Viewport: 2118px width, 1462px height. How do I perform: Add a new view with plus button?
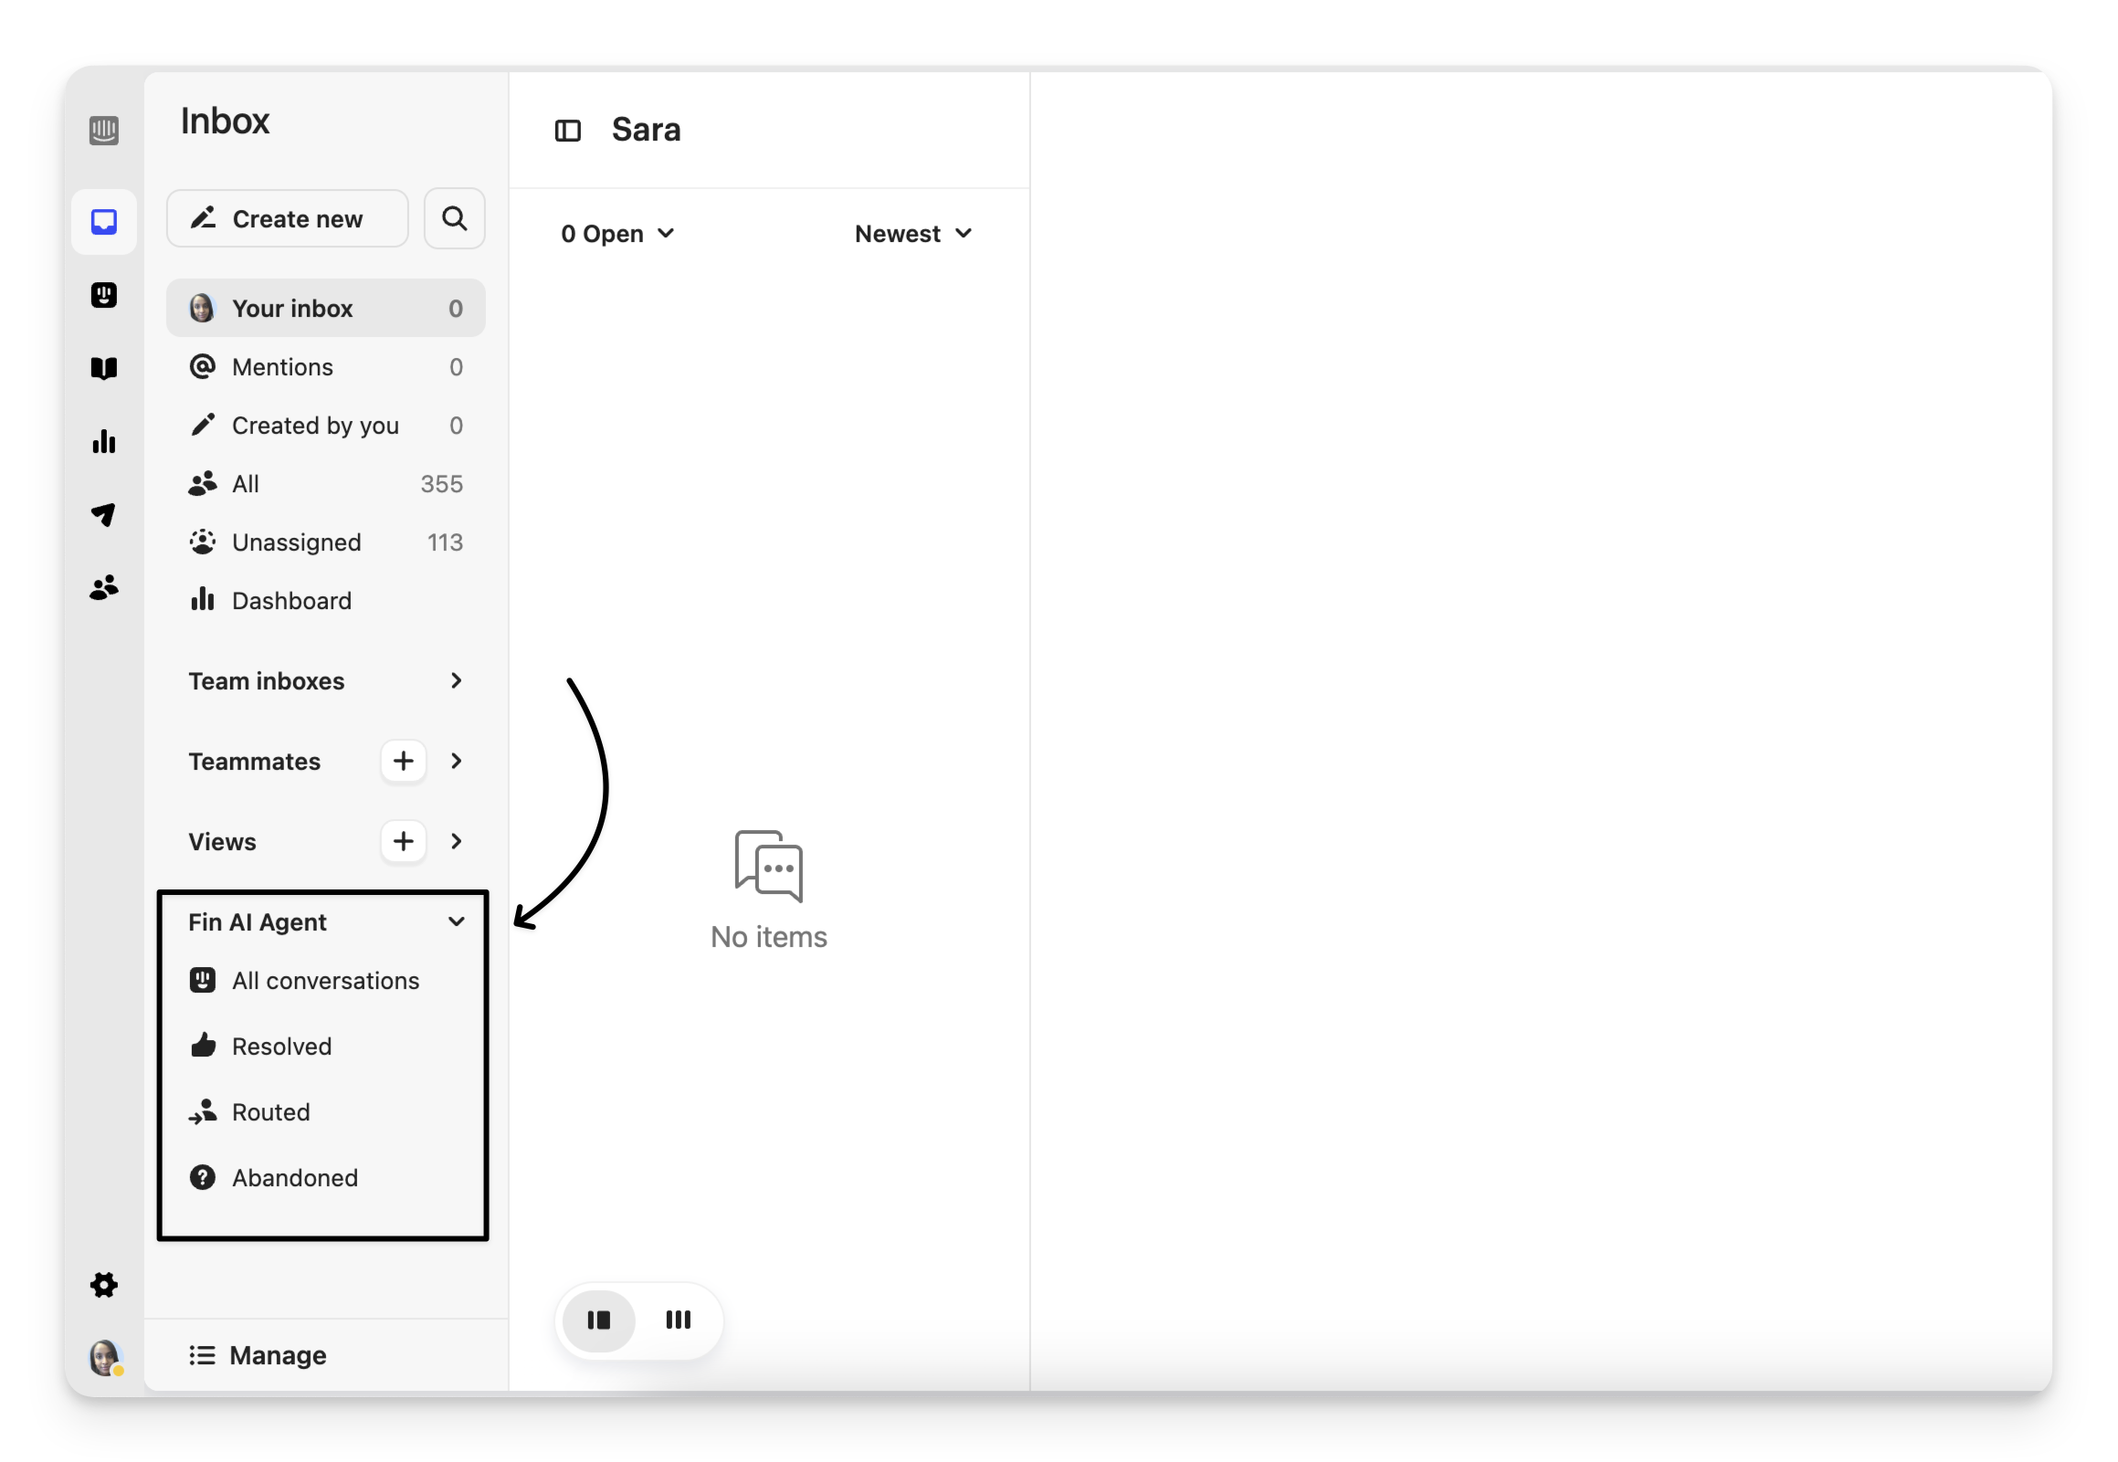click(x=403, y=841)
